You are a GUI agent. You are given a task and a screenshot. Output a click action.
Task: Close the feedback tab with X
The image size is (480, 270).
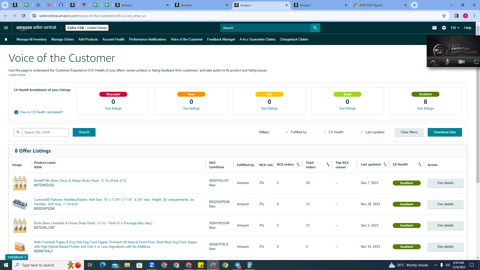pyautogui.click(x=25, y=257)
